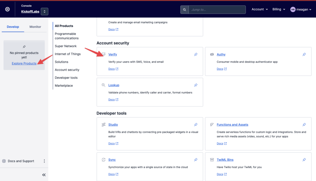Collapse the left sidebar
This screenshot has width=316, height=181.
44,175
